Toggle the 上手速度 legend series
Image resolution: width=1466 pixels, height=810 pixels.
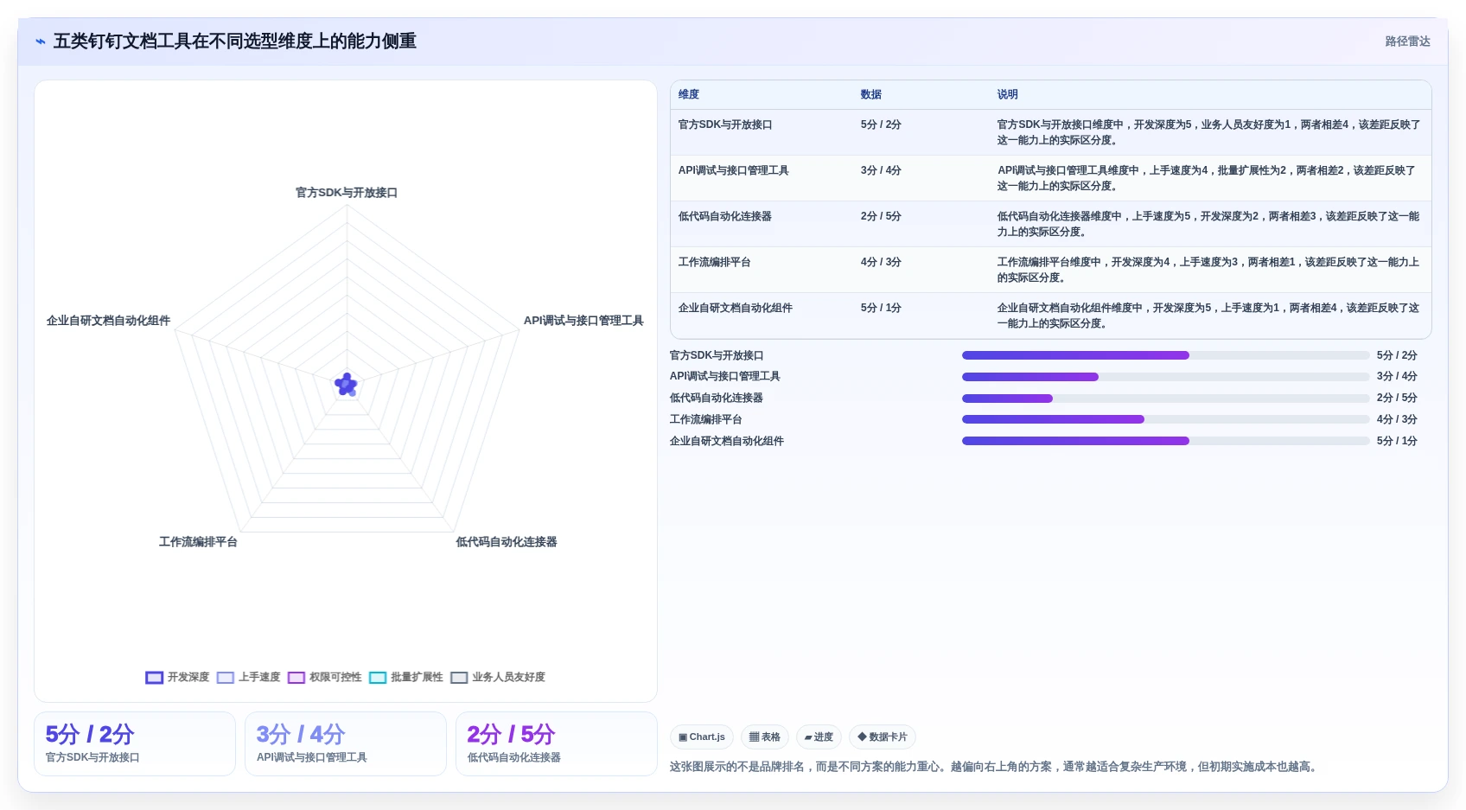(249, 678)
